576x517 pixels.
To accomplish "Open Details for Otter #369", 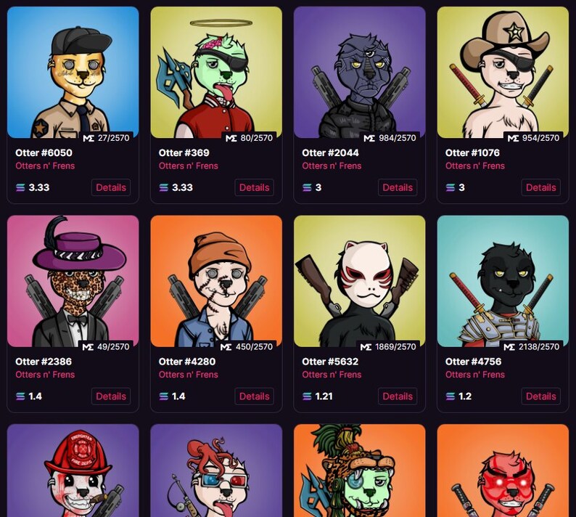I will [x=254, y=187].
